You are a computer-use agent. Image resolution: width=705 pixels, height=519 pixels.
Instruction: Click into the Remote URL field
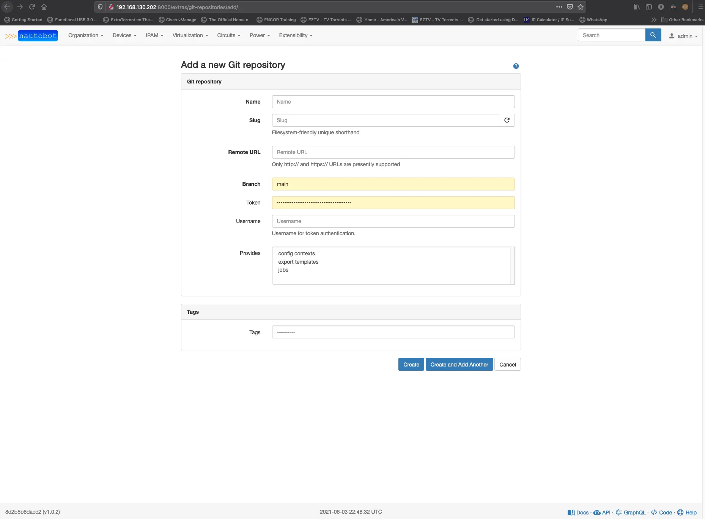point(393,152)
